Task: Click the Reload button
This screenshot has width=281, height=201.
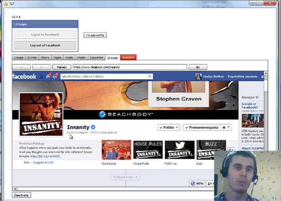Action: [62, 67]
